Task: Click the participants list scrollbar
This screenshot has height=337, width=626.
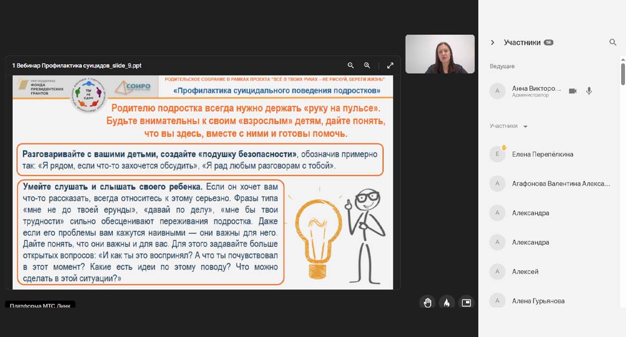Action: [x=623, y=73]
